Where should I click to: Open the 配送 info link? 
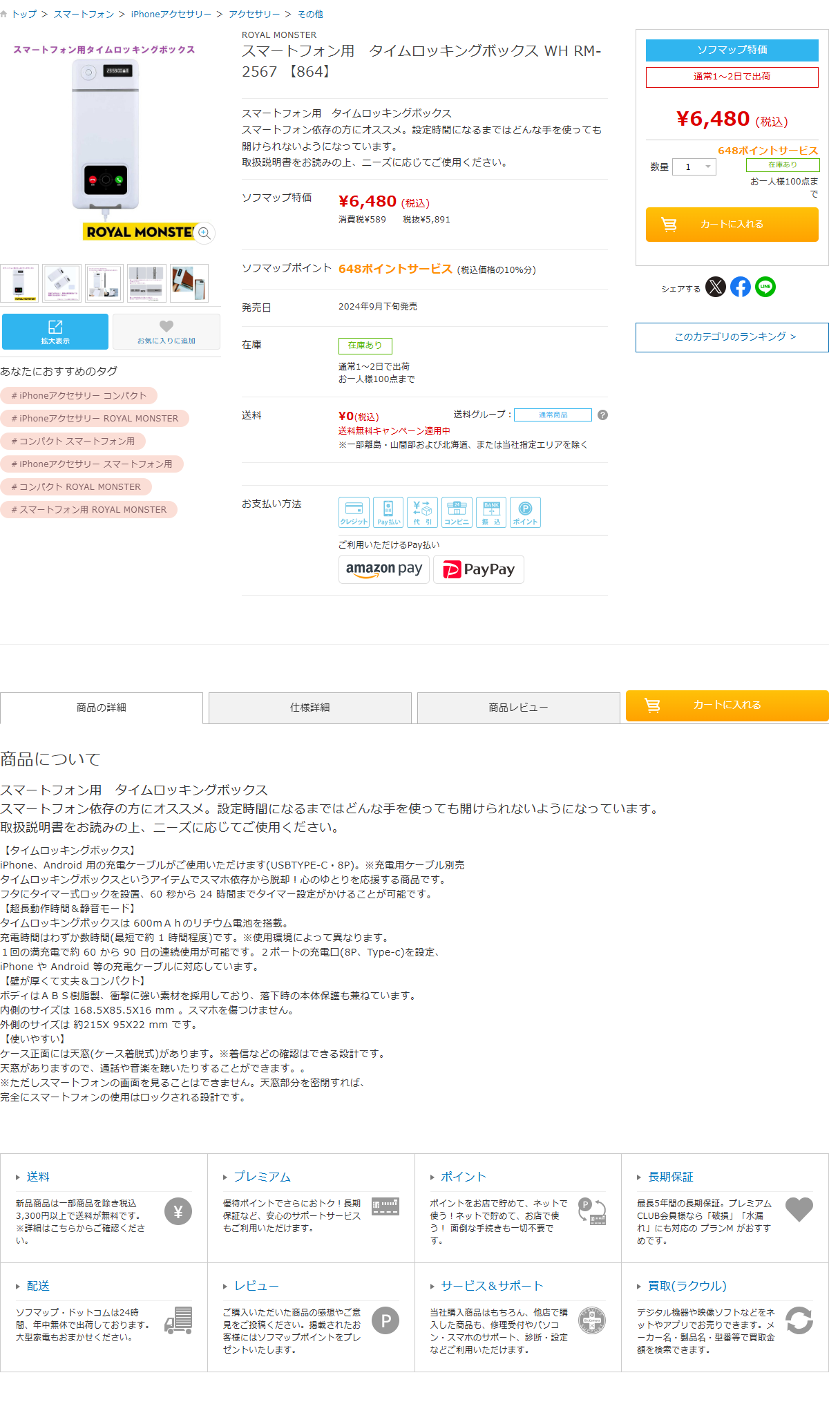click(x=38, y=1286)
